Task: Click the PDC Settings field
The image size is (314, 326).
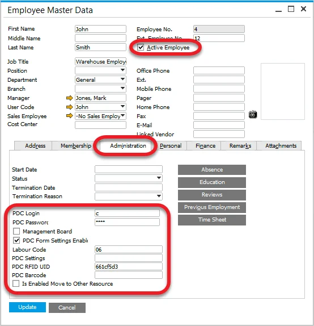Action: pos(129,258)
